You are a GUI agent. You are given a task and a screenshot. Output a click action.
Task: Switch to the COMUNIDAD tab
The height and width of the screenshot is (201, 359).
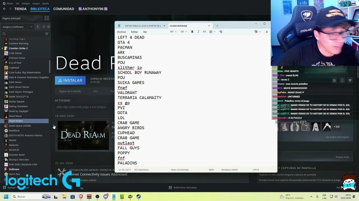tap(64, 9)
